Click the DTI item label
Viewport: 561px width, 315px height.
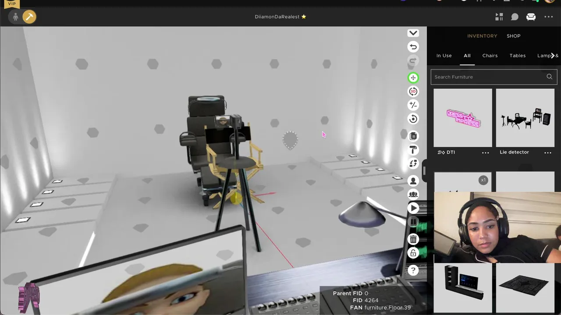coord(446,152)
